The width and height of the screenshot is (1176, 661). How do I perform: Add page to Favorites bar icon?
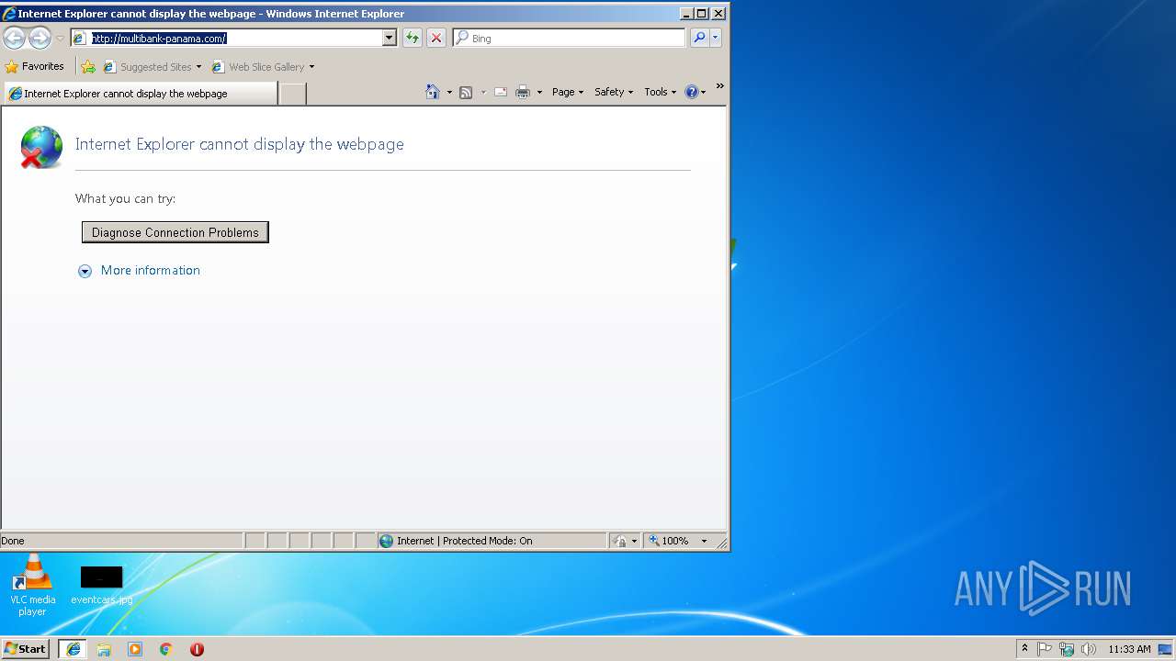coord(88,66)
